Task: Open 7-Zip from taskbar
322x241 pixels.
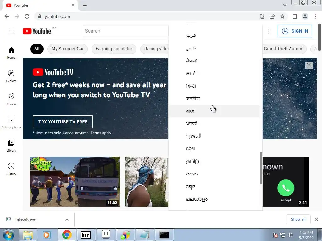Action: coord(86,235)
